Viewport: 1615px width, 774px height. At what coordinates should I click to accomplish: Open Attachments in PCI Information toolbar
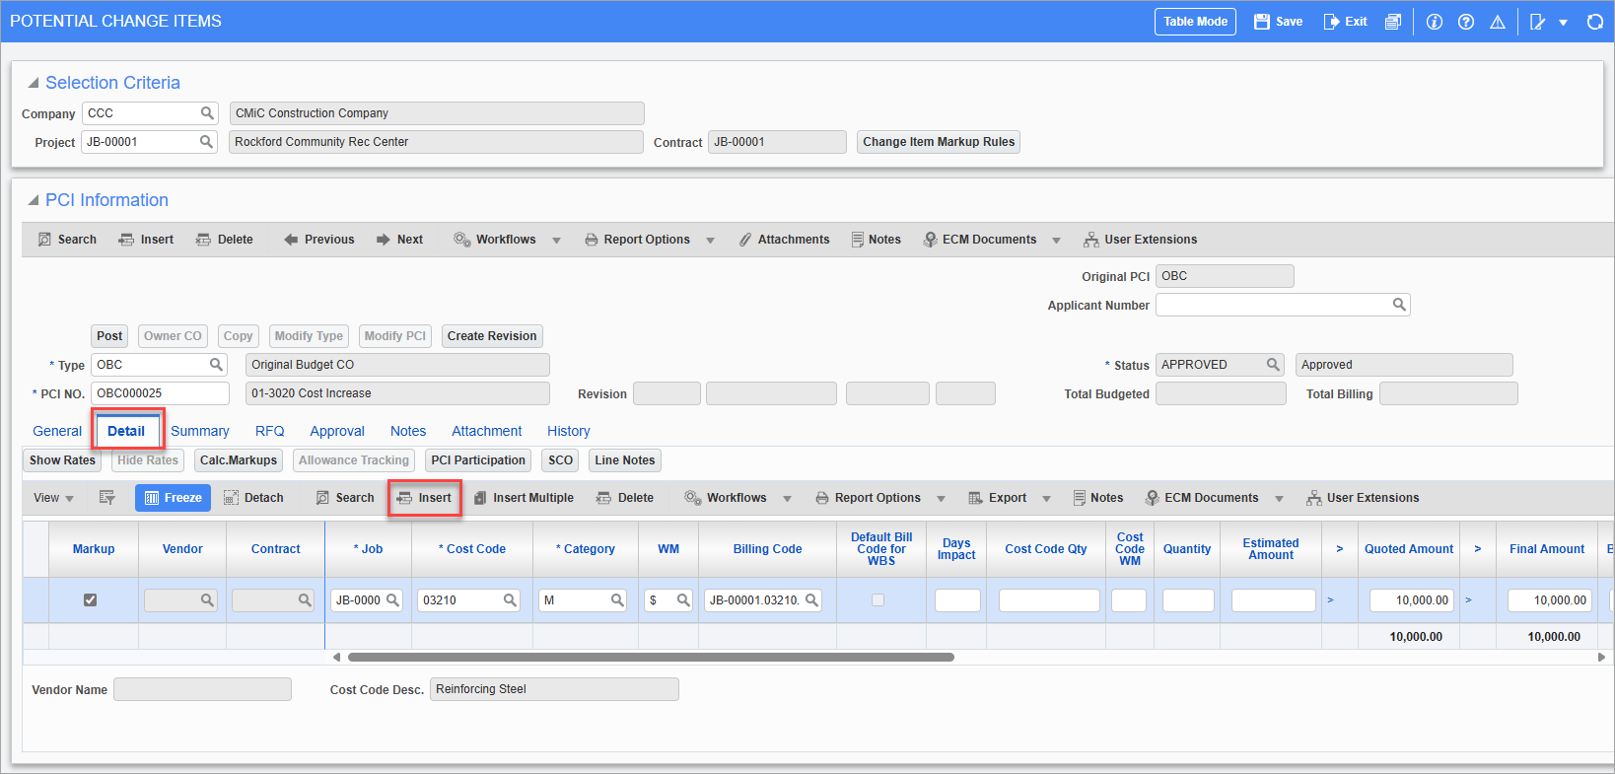(784, 240)
